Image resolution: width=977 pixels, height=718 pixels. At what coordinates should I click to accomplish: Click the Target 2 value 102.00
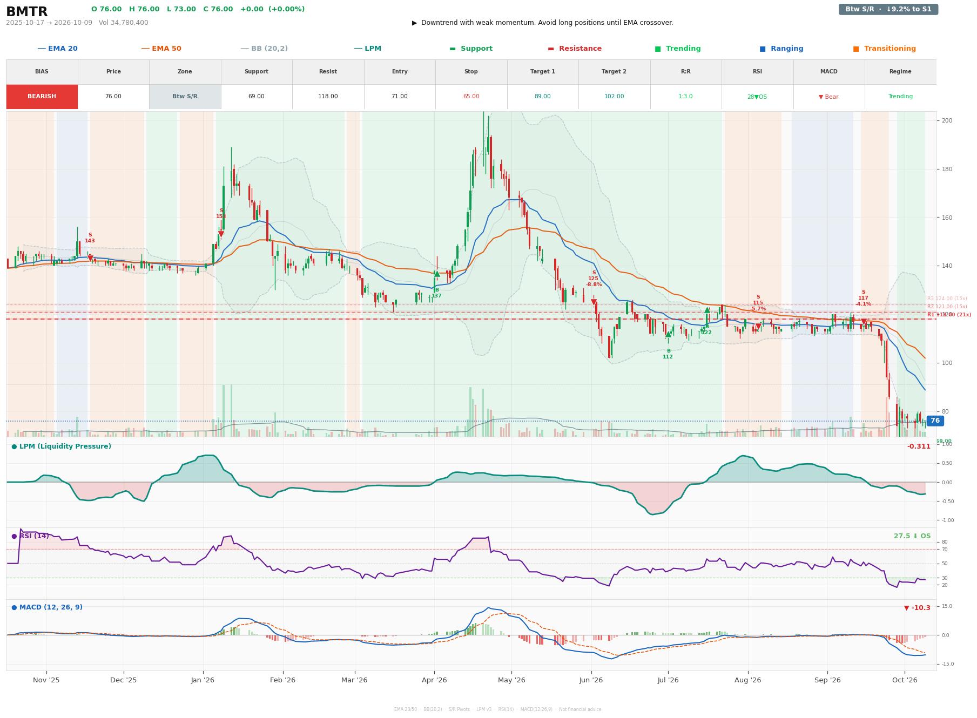614,97
